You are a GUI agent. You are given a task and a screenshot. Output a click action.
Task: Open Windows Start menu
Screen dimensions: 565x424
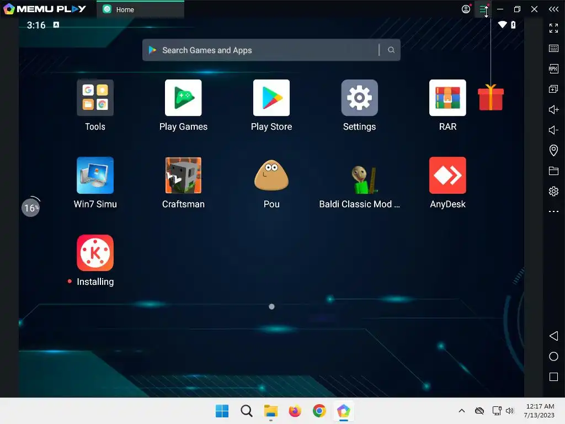pos(222,411)
